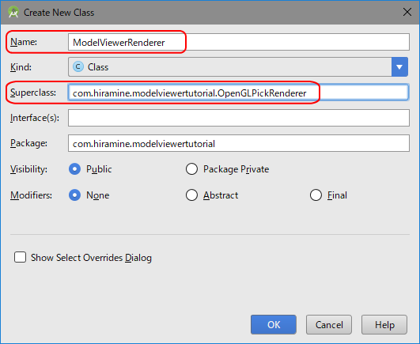This screenshot has height=344, width=420.
Task: Choose the Abstract modifier
Action: [x=191, y=195]
